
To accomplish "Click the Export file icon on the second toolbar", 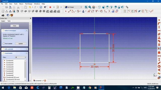I will coord(10,11).
